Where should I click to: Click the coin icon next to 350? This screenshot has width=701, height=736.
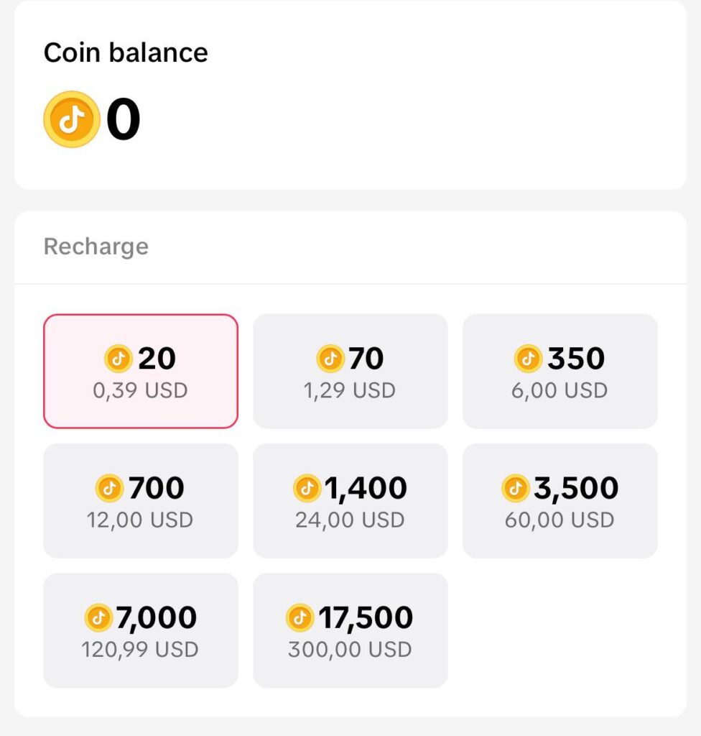(529, 358)
